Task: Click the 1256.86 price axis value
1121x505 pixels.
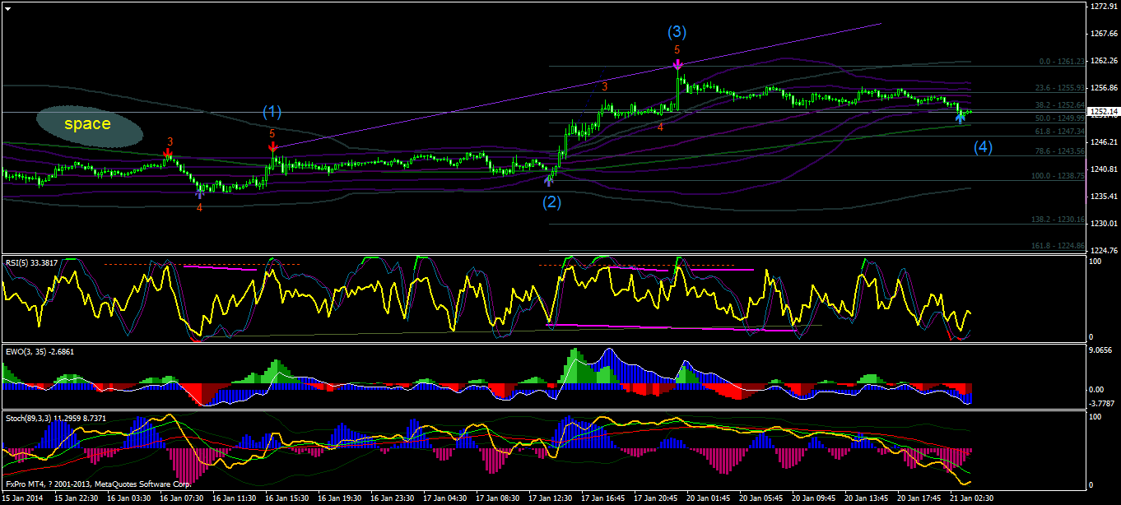Action: 1103,88
